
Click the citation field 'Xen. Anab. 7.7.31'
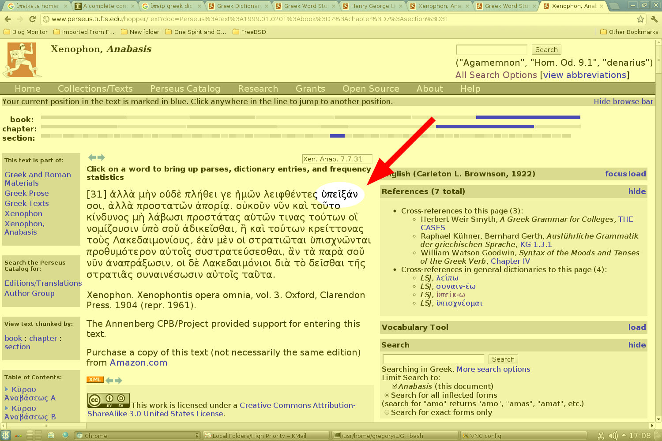coord(337,159)
